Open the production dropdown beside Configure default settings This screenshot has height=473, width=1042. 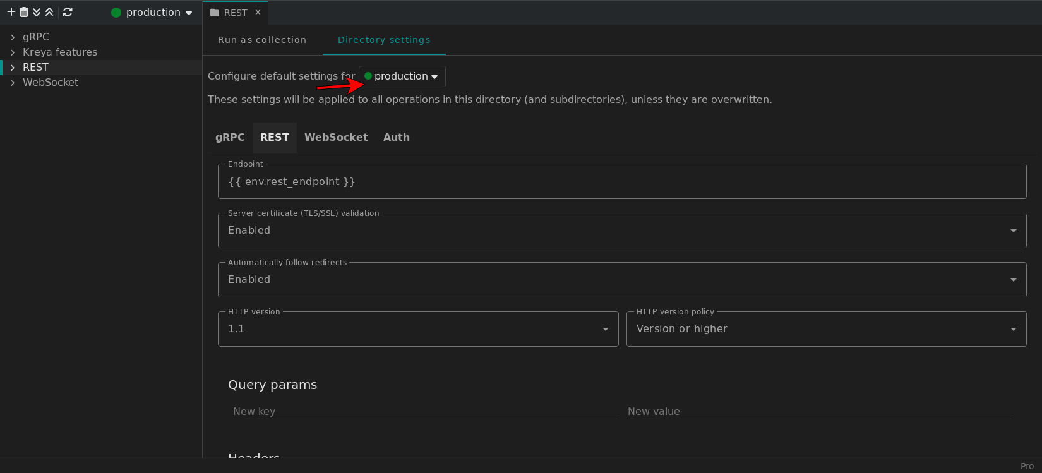(402, 76)
